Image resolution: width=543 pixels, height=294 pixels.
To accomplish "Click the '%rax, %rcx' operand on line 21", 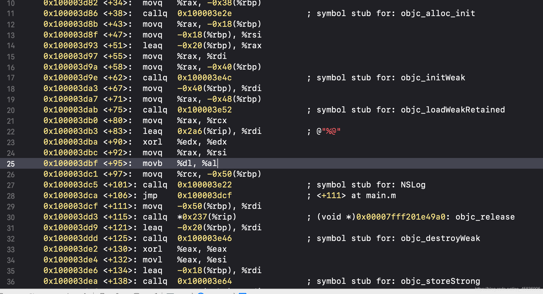I will 202,120.
